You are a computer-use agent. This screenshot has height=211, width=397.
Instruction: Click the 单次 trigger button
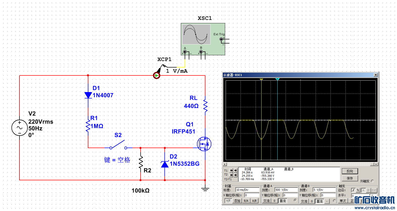coord(343,201)
